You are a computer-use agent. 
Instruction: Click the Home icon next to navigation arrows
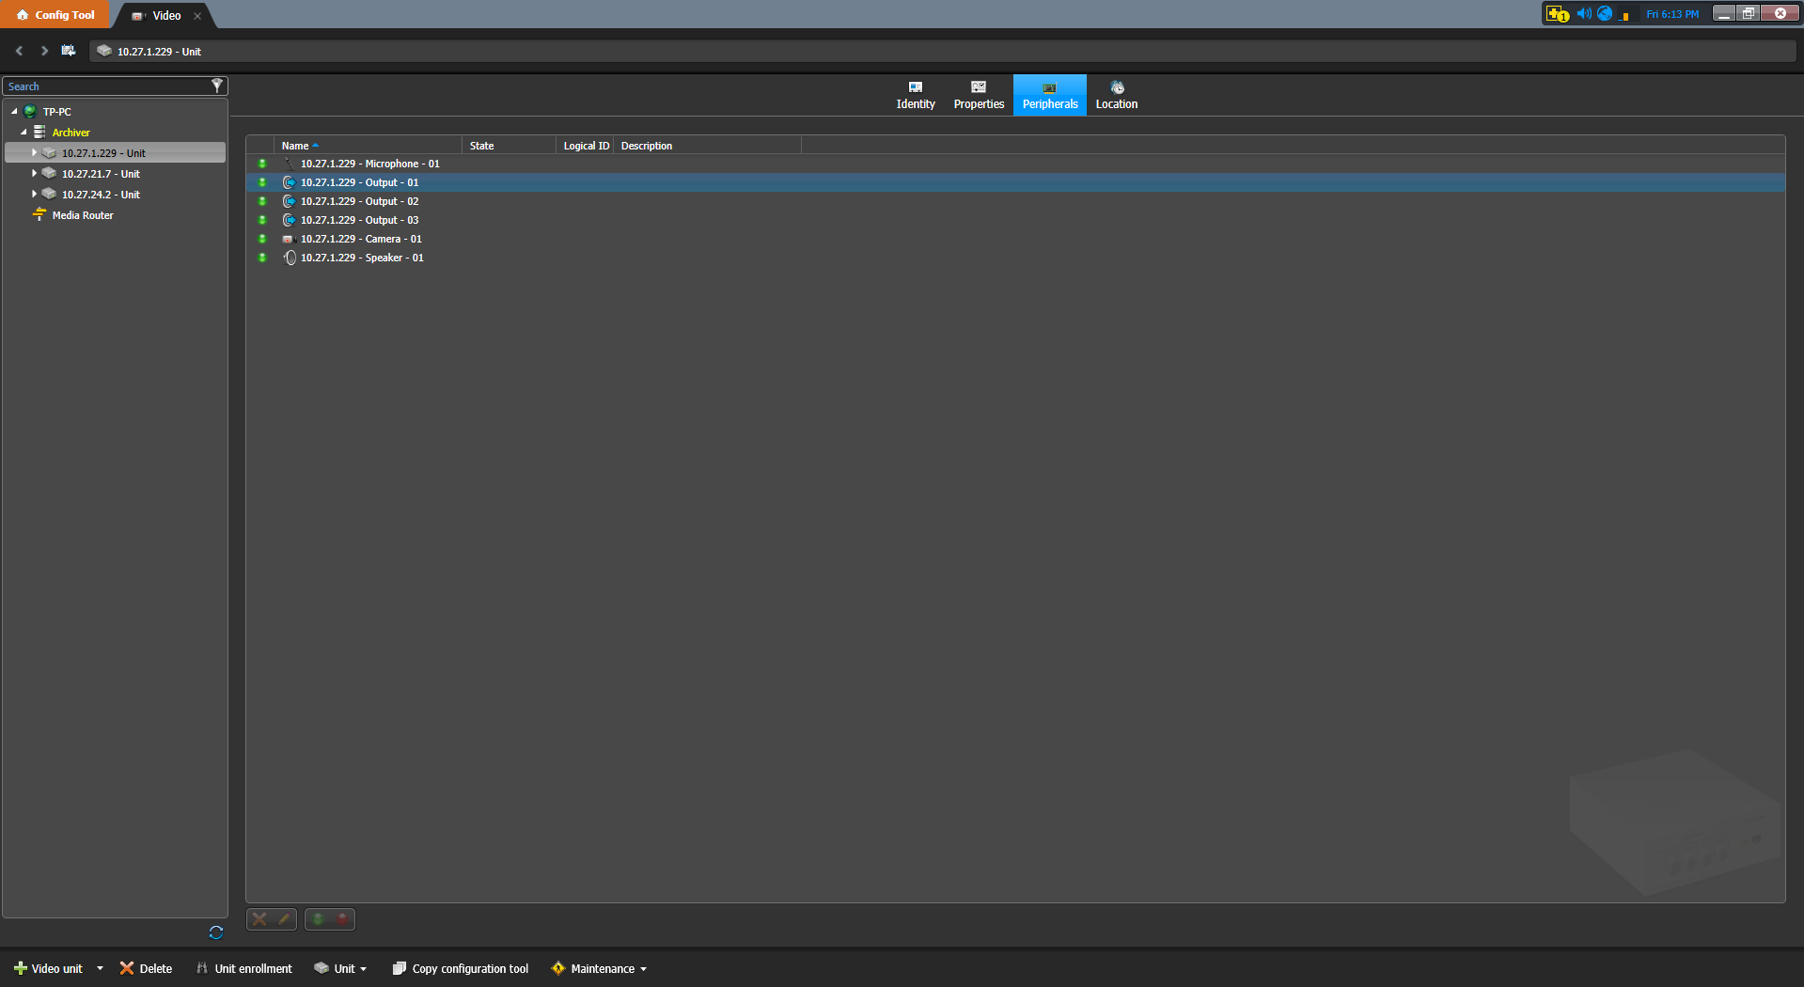69,51
